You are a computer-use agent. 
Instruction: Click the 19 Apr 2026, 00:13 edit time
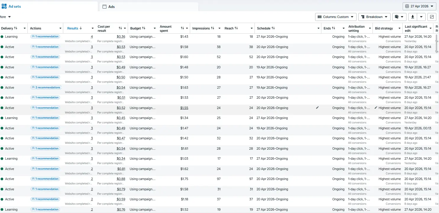point(418,128)
